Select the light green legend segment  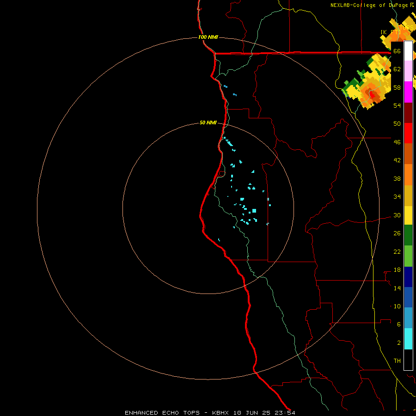pyautogui.click(x=408, y=256)
